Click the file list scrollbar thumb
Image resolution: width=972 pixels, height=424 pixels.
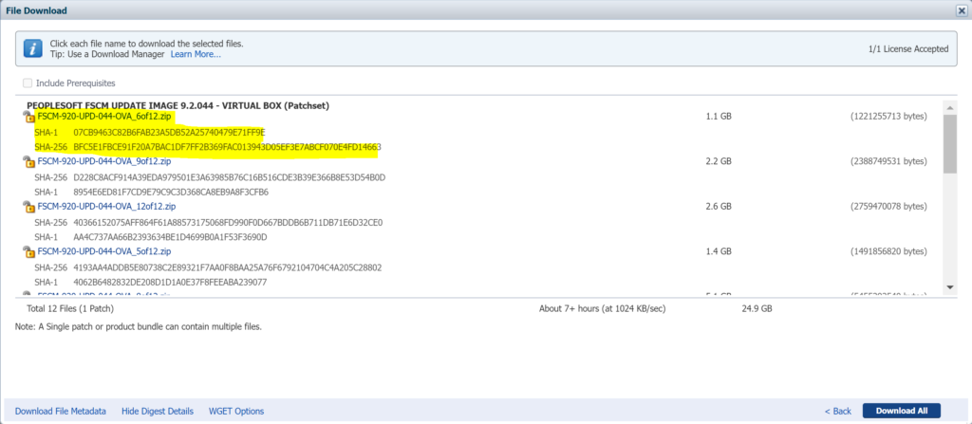[949, 143]
